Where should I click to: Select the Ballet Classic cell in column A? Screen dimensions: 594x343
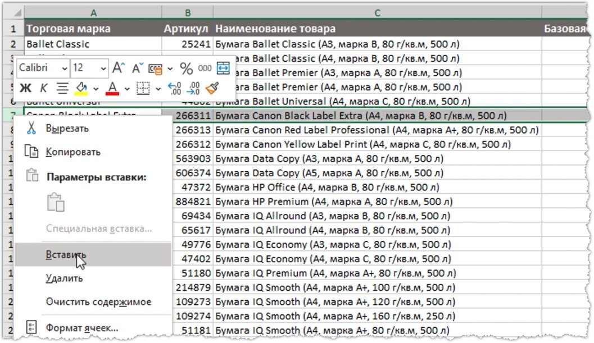tap(93, 44)
